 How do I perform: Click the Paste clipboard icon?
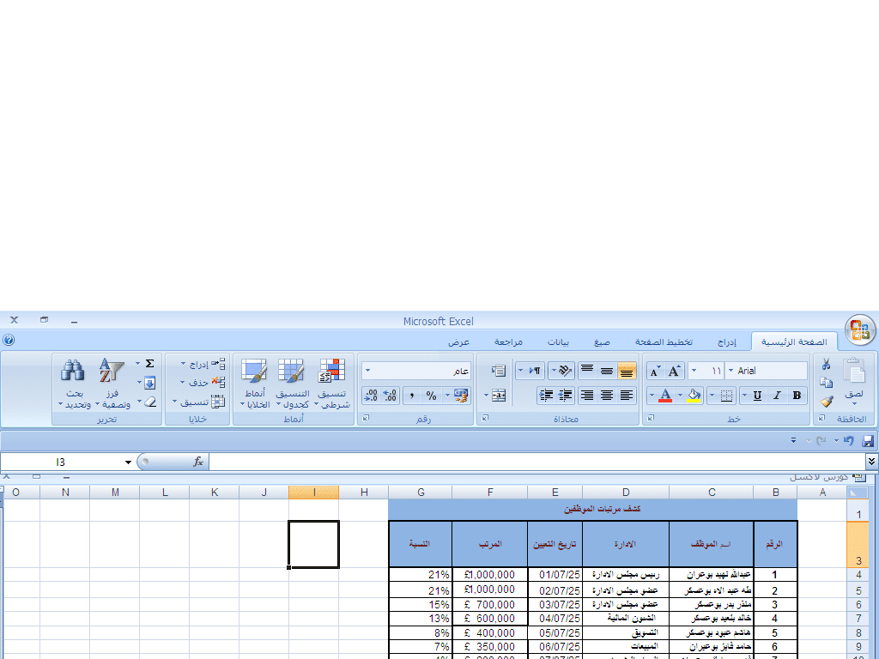[854, 371]
